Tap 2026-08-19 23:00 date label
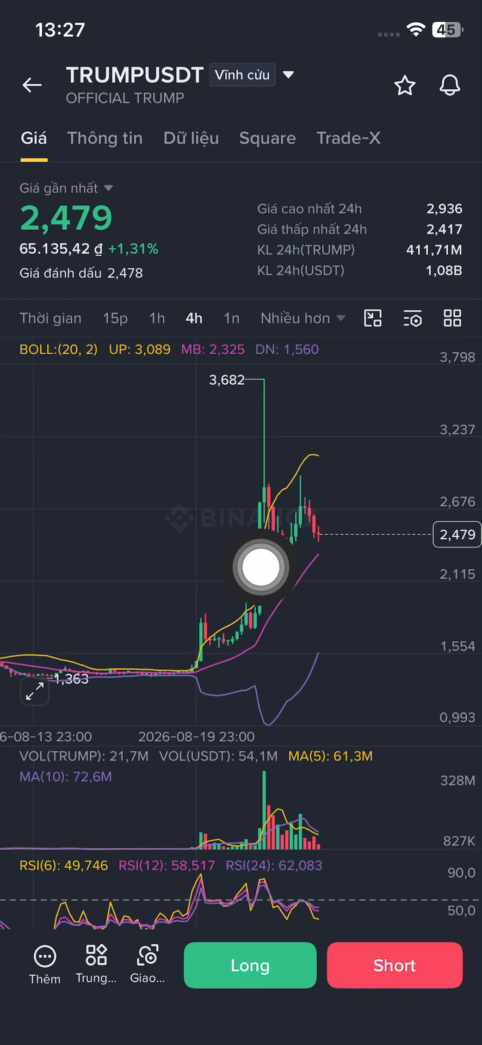Image resolution: width=482 pixels, height=1045 pixels. (x=196, y=737)
